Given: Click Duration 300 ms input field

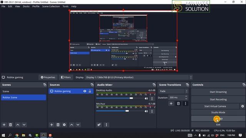Looking at the screenshot, I should click(x=176, y=97).
